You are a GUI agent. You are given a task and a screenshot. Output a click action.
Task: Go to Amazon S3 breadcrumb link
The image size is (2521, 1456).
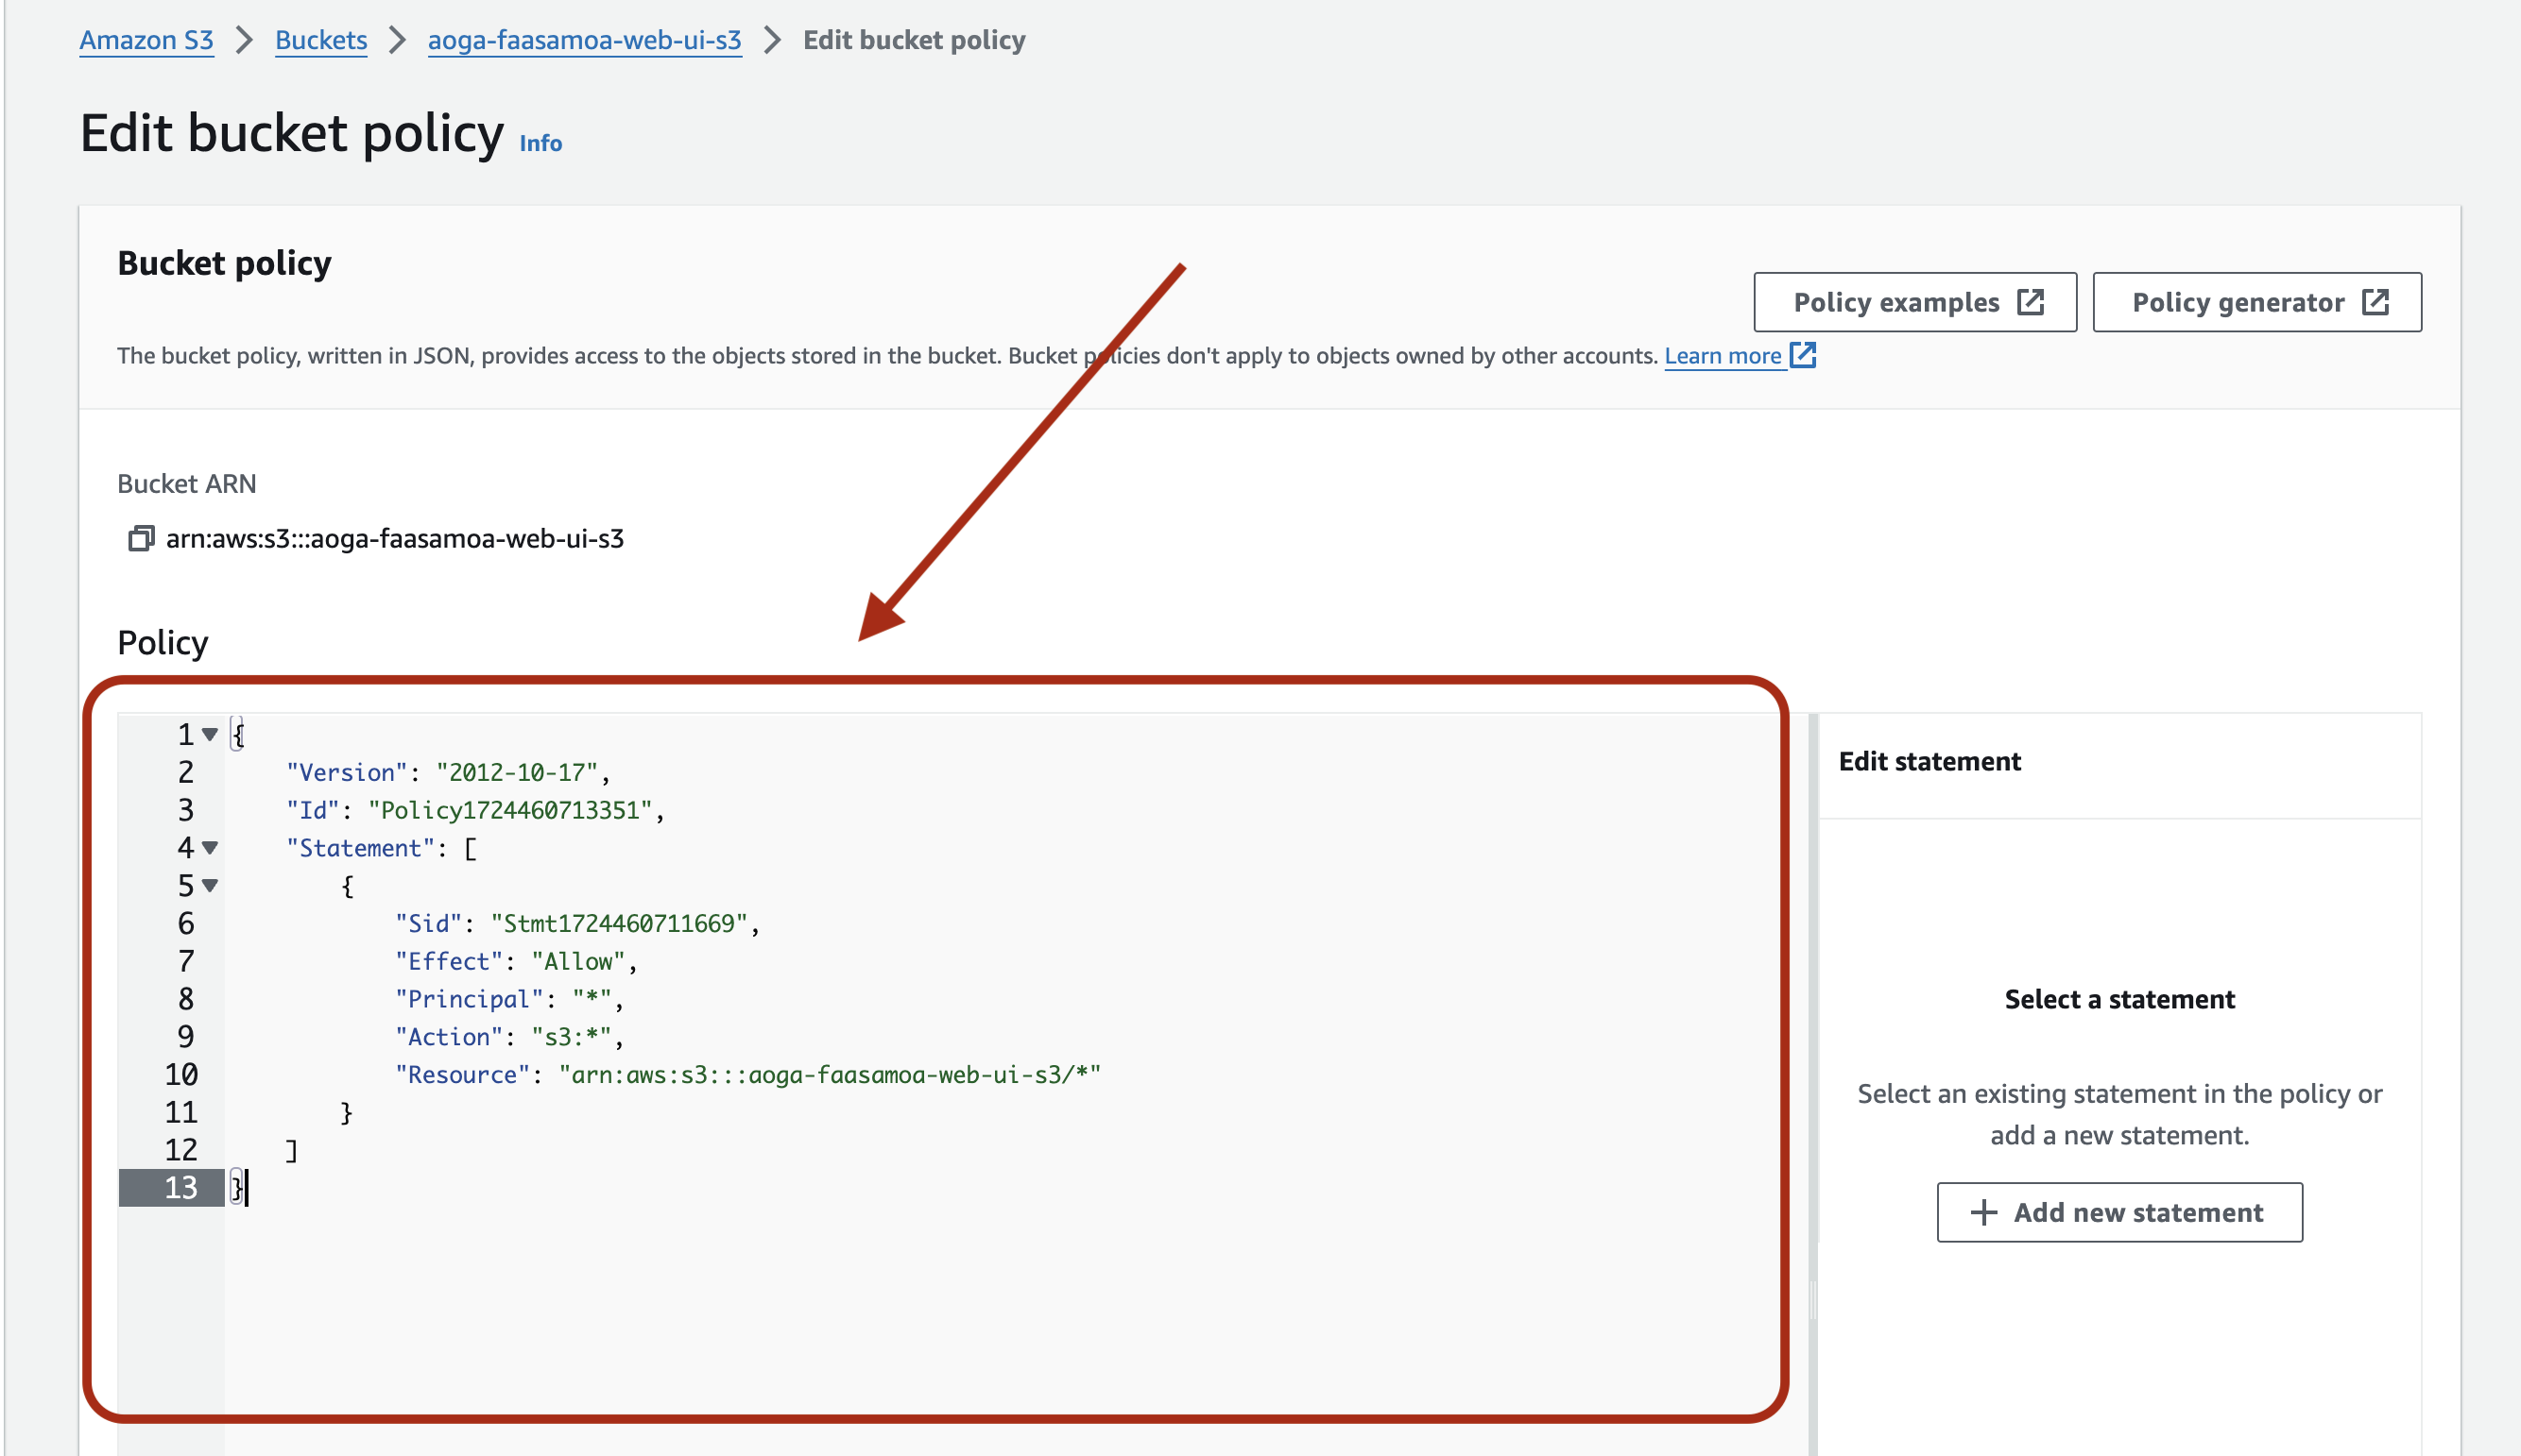pyautogui.click(x=146, y=40)
